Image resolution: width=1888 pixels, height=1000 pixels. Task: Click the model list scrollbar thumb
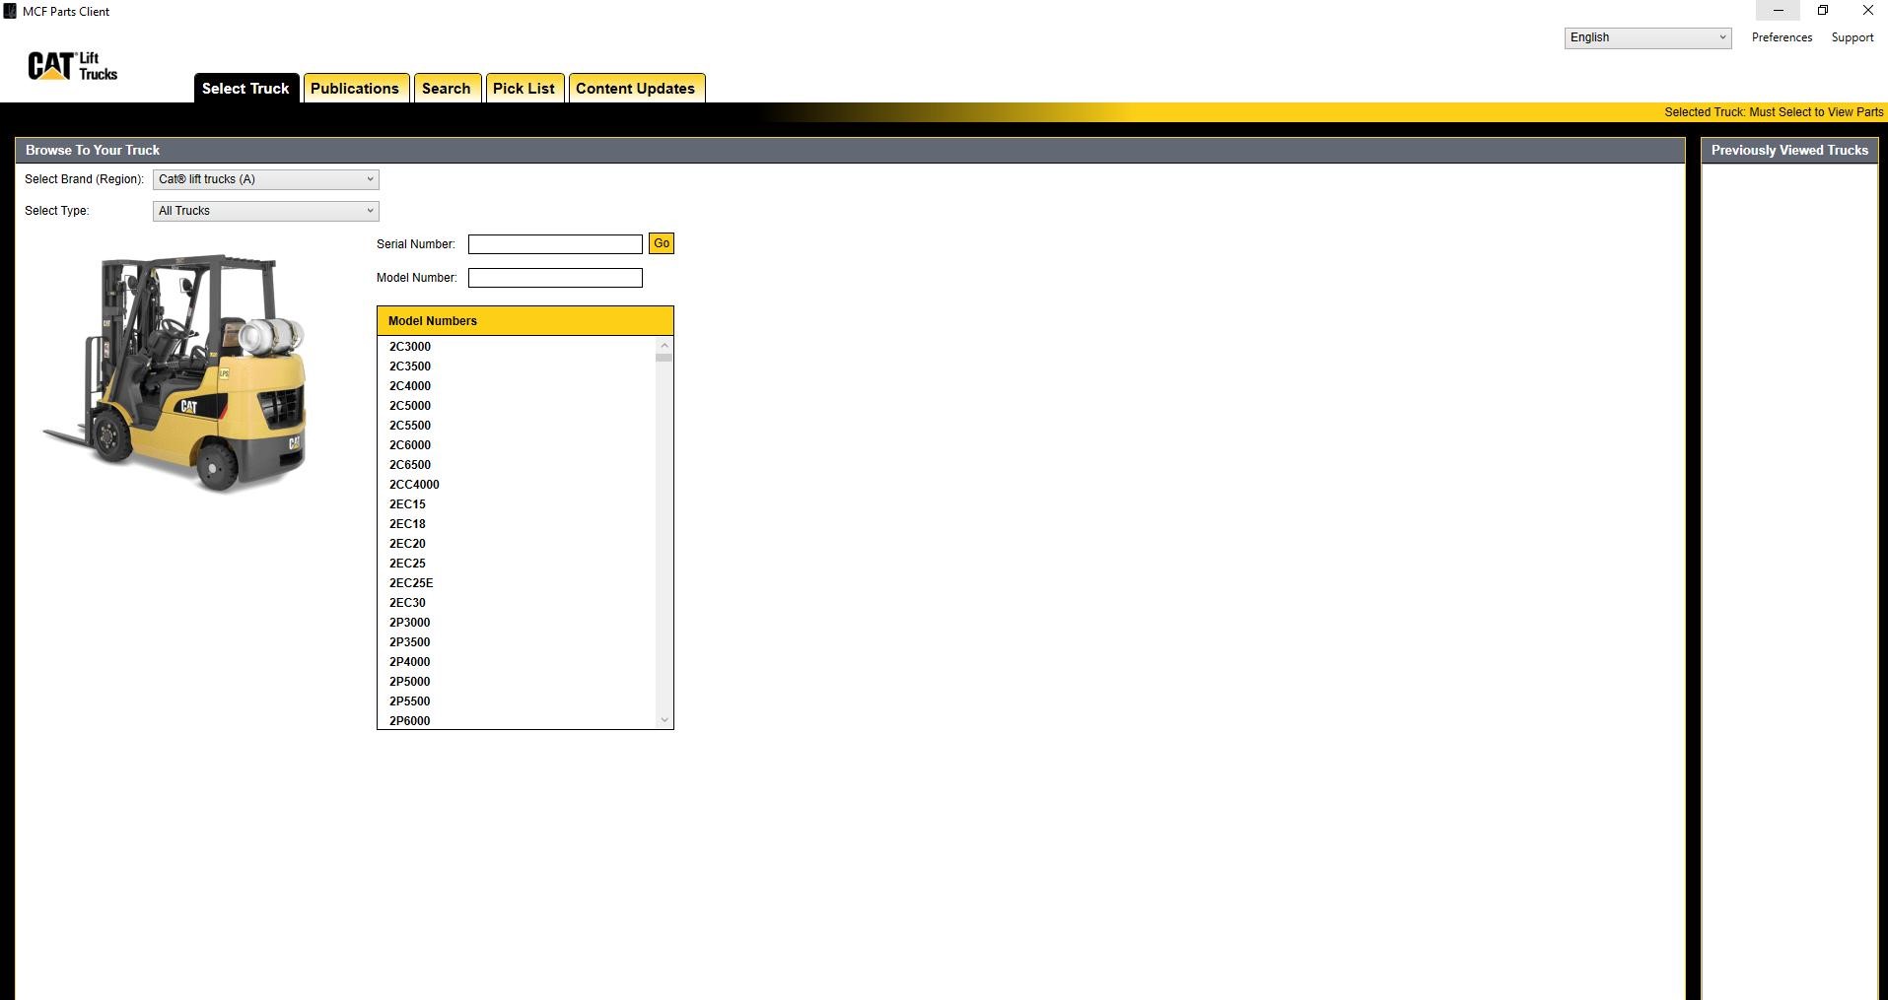point(664,358)
